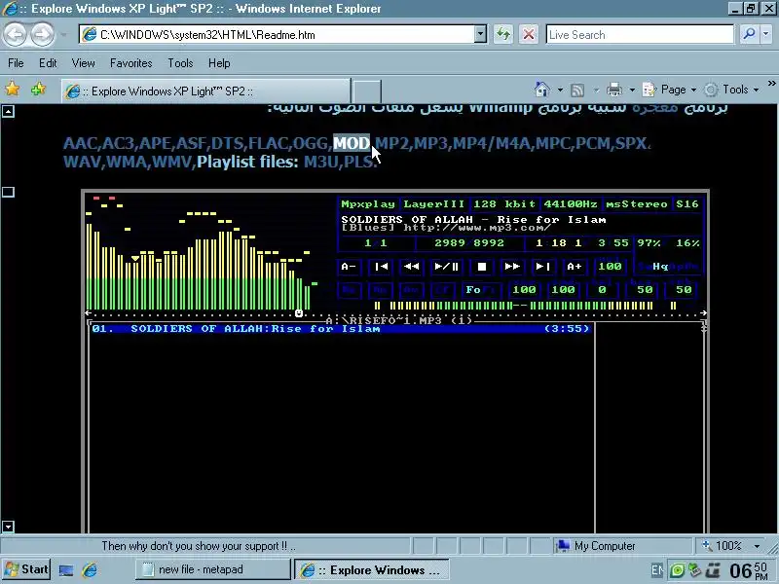Launch Internet Explorer from quick launch
This screenshot has width=779, height=584.
(90, 570)
